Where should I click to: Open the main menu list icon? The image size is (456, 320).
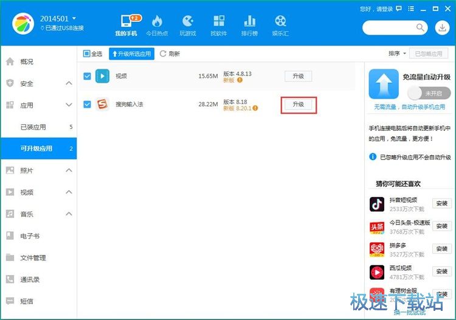(x=411, y=9)
